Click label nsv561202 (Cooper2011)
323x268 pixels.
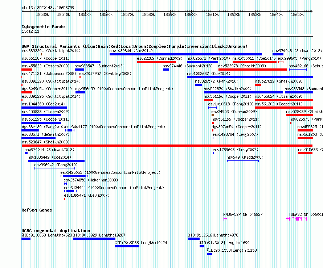(x=279, y=104)
